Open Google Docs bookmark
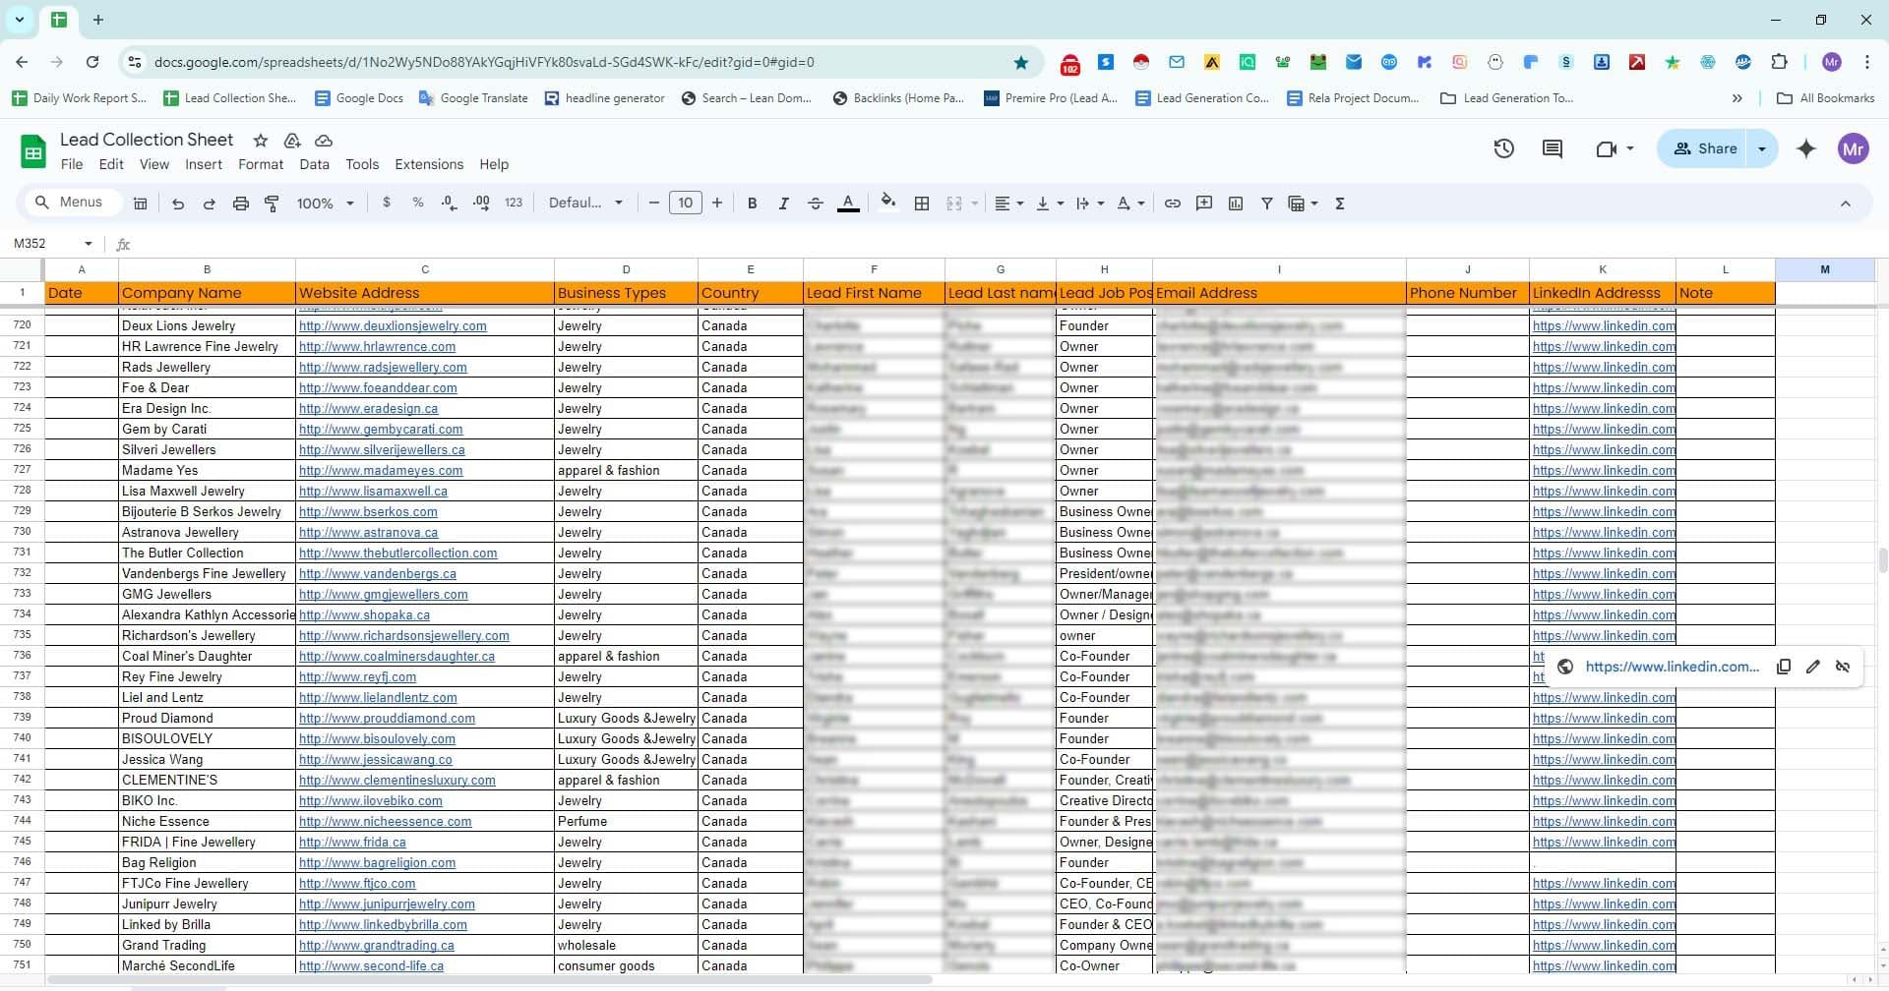 tap(359, 98)
